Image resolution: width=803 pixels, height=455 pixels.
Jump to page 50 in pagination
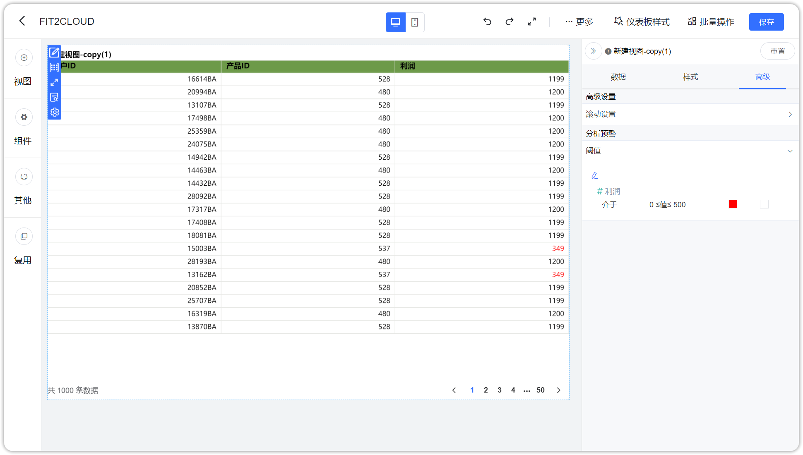click(x=540, y=390)
